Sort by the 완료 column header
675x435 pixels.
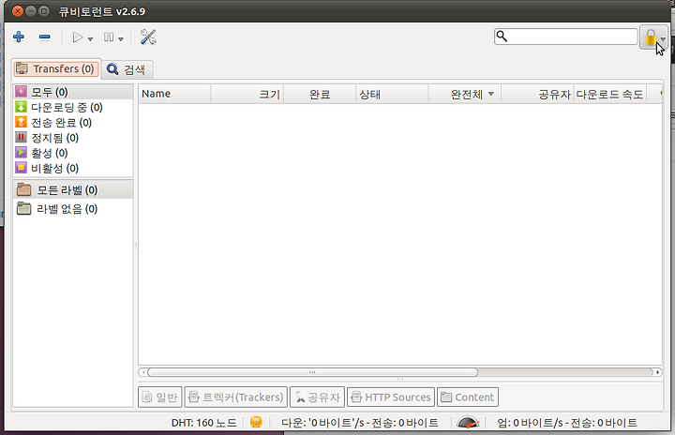pyautogui.click(x=320, y=94)
